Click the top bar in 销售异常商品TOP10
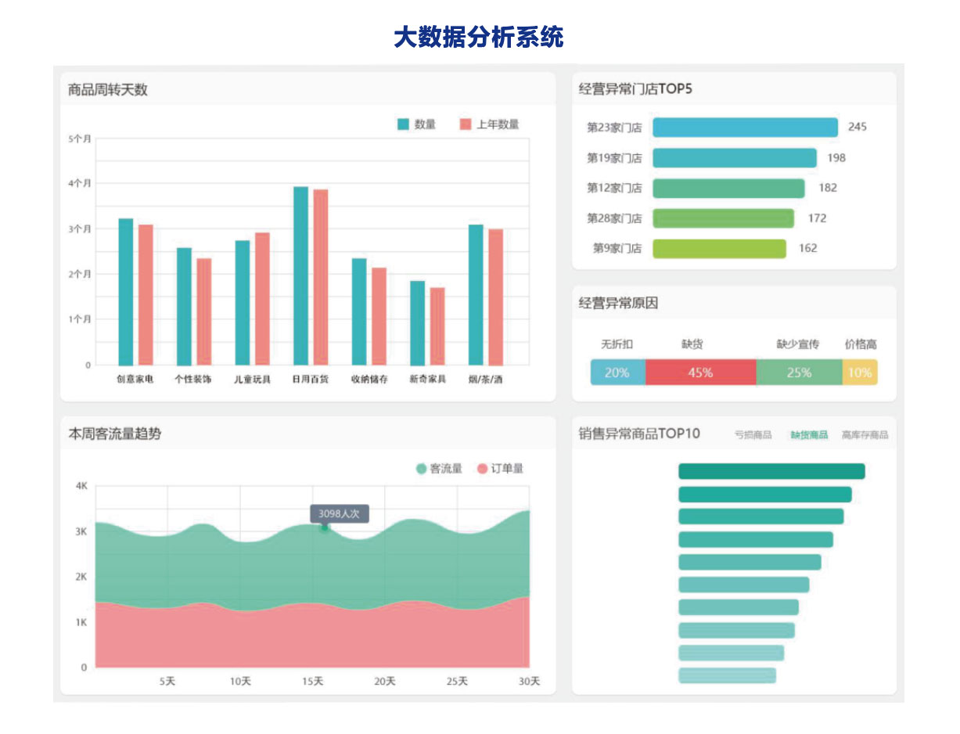960x734 pixels. point(771,471)
